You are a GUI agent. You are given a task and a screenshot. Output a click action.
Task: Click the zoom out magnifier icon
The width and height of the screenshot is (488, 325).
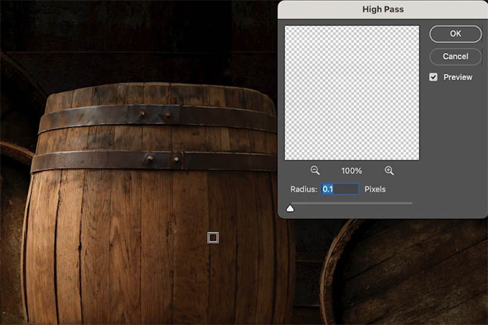315,170
